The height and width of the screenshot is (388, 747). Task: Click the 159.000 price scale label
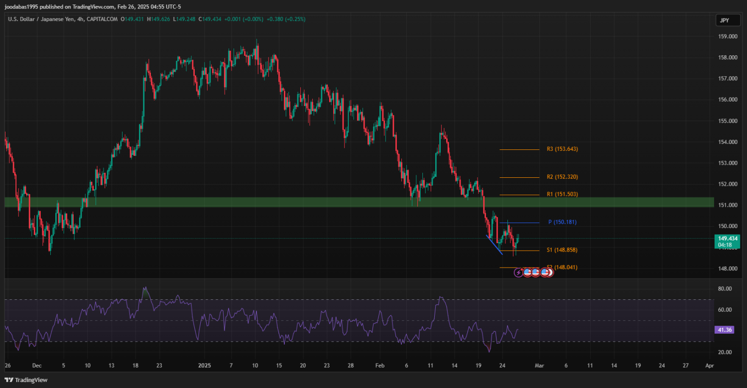tap(728, 36)
